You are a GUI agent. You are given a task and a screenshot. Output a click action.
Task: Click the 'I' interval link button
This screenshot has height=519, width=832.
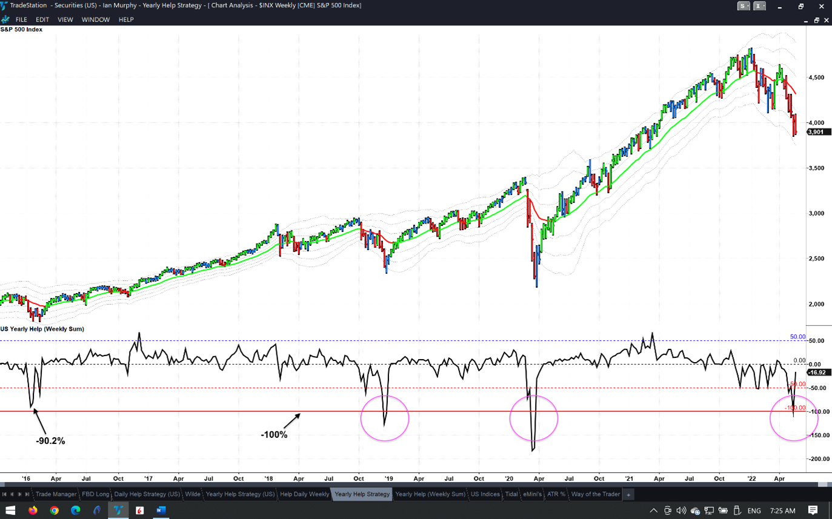coord(759,6)
